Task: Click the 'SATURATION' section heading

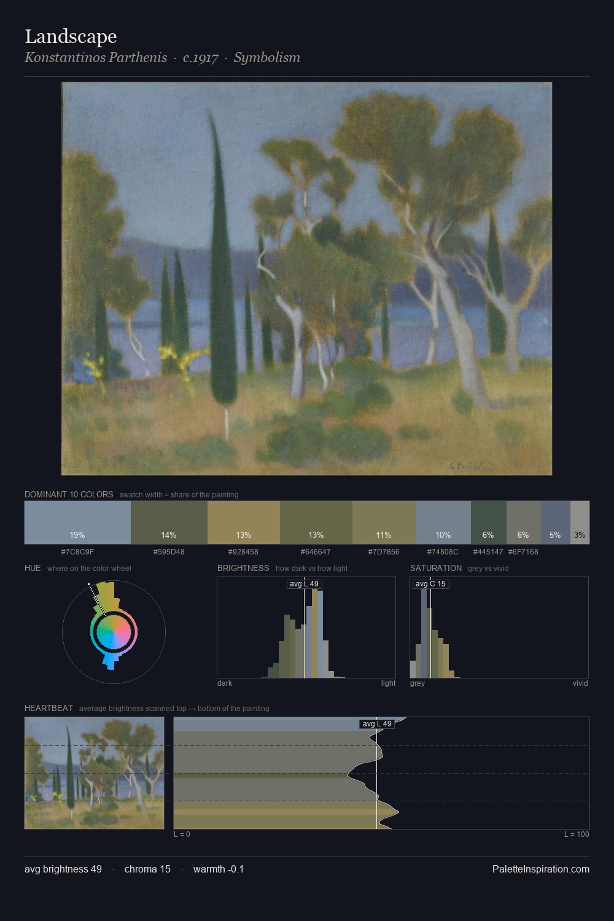Action: click(x=436, y=568)
